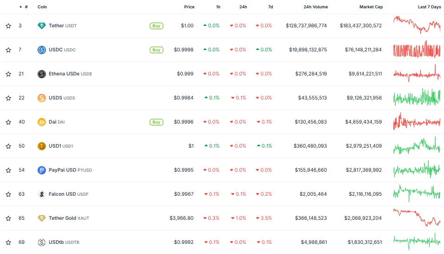Screen dimensions: 444x254
Task: Open USDC's 7-day sparkline chart
Action: pyautogui.click(x=417, y=50)
